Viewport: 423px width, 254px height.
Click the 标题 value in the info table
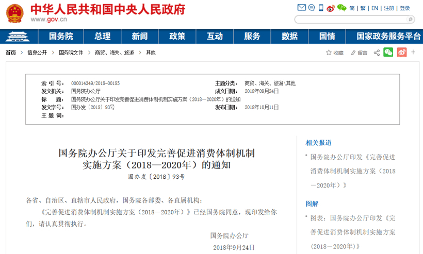[156, 99]
